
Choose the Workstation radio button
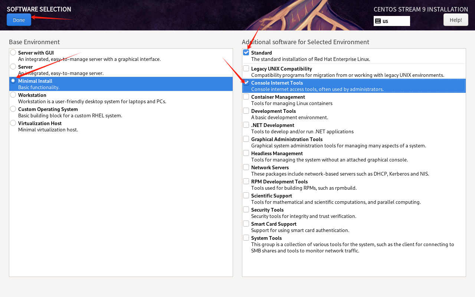point(13,95)
